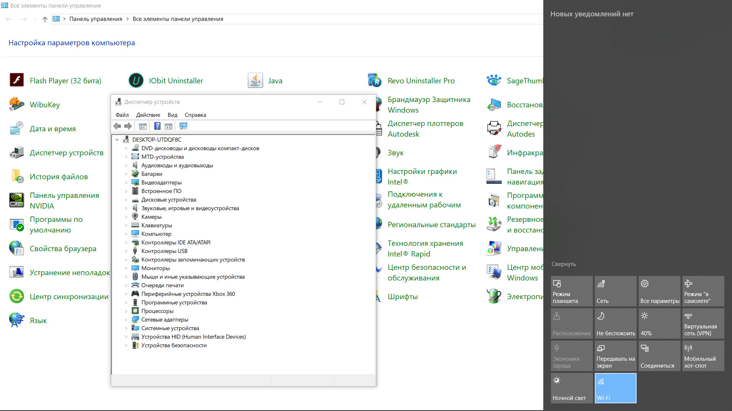732x411 pixels.
Task: Open Брандмауэр Защитника Windows link
Action: [x=429, y=105]
